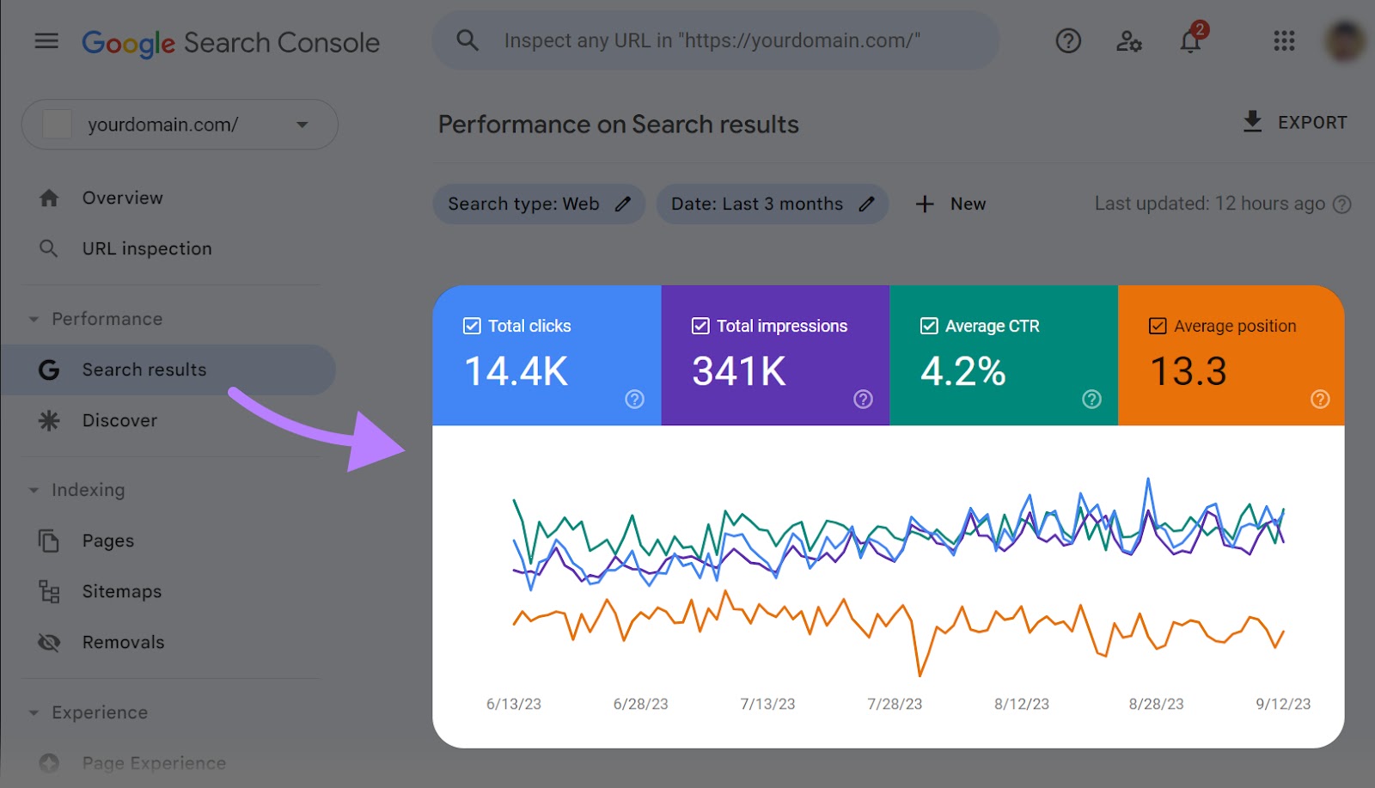Open the account profile avatar
The height and width of the screenshot is (788, 1375).
(1345, 40)
